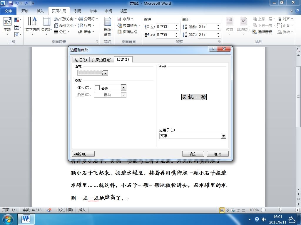This screenshot has width=301, height=225.
Task: Open theme effects dropdown
Action: pyautogui.click(x=18, y=35)
